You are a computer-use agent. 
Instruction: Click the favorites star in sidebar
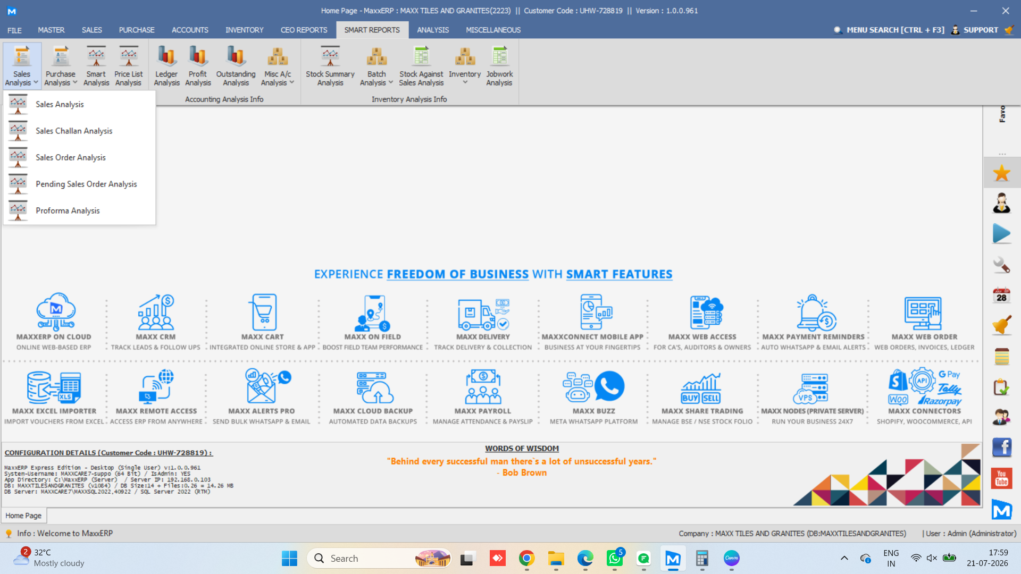tap(1002, 173)
